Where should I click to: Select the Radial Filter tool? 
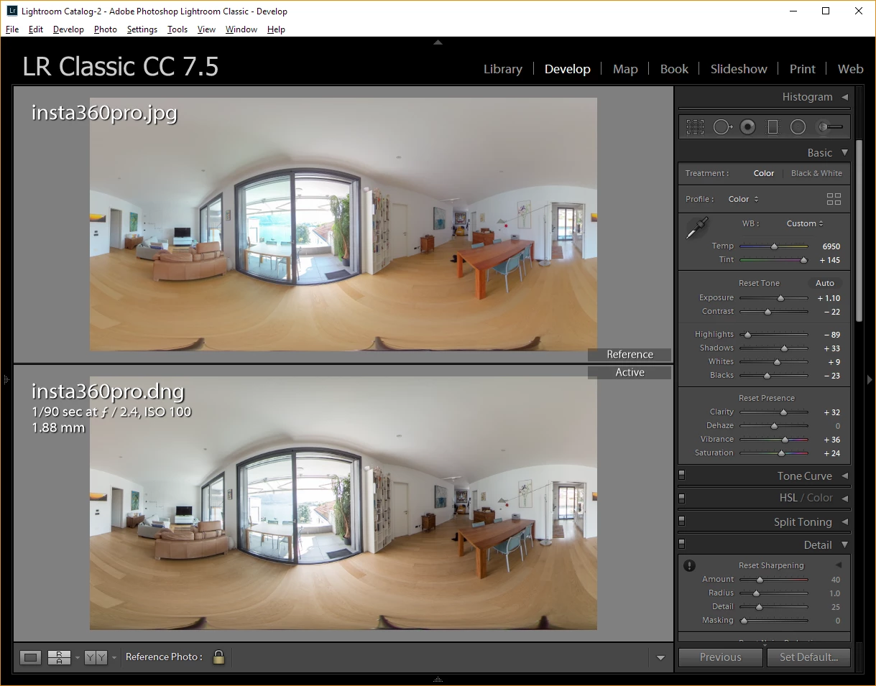(798, 127)
